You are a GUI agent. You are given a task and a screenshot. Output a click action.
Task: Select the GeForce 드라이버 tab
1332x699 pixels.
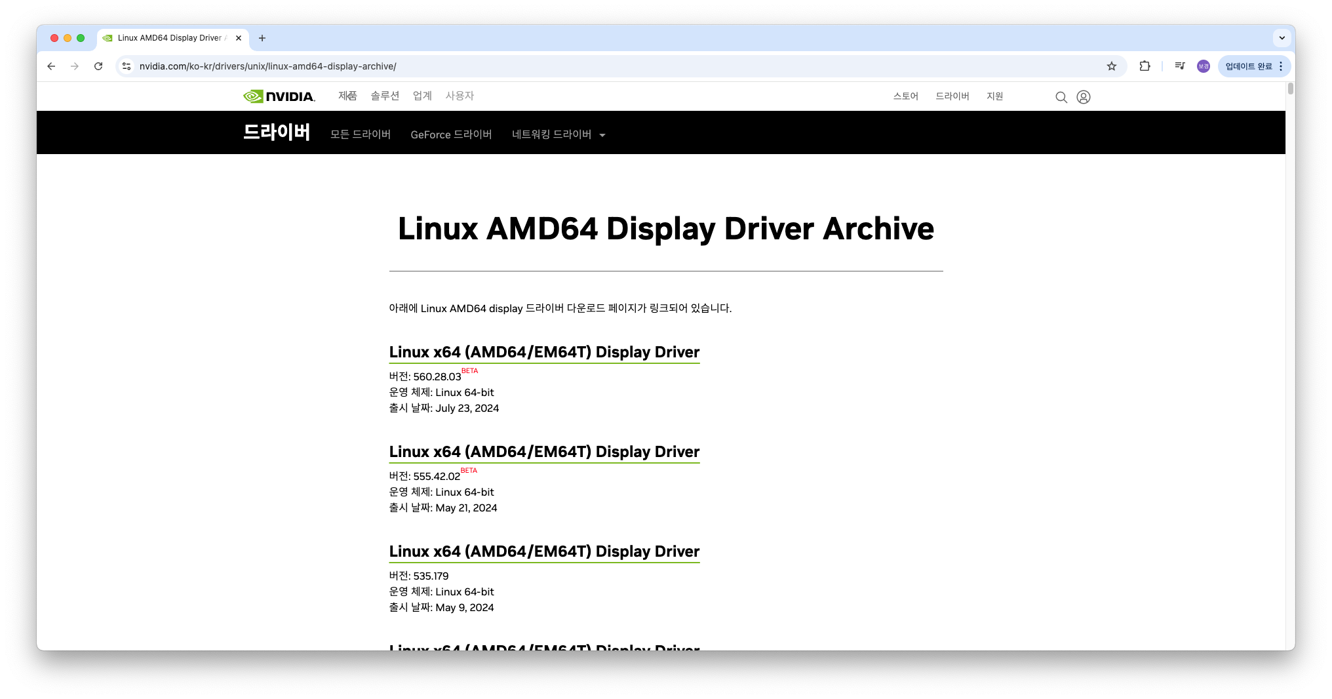[451, 134]
